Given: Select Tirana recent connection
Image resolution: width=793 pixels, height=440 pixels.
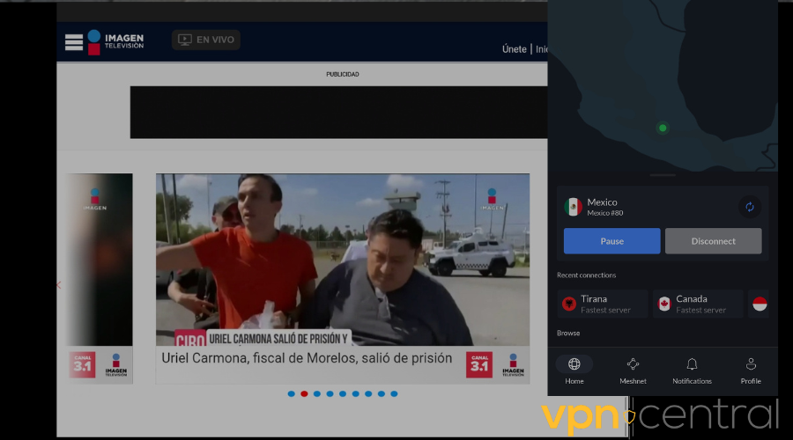Looking at the screenshot, I should pyautogui.click(x=603, y=304).
